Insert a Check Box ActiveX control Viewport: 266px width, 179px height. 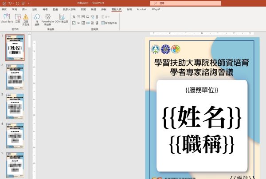point(74,23)
